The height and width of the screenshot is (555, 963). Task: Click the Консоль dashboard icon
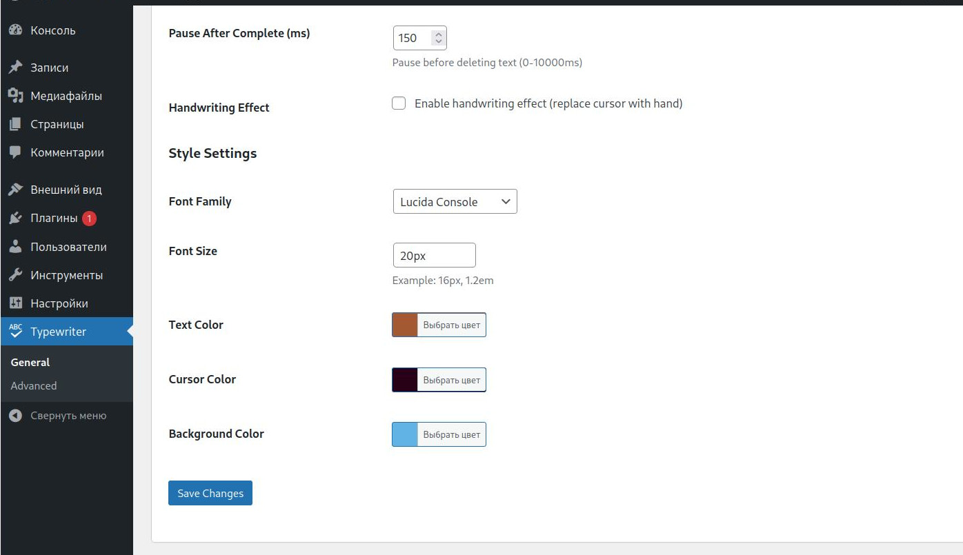point(16,30)
